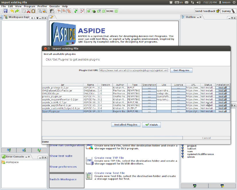Click the Jar column header
The height and width of the screenshot is (190, 237).
coord(62,85)
